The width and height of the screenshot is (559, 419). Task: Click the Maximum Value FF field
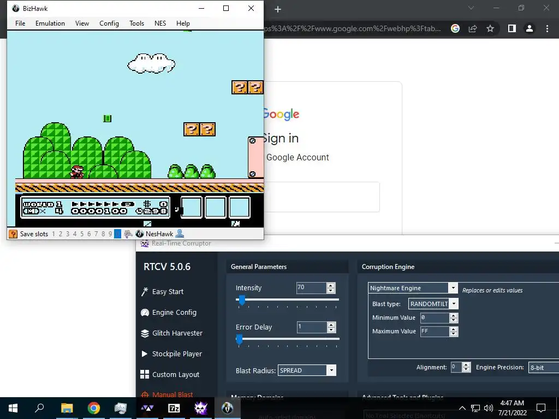tap(435, 331)
